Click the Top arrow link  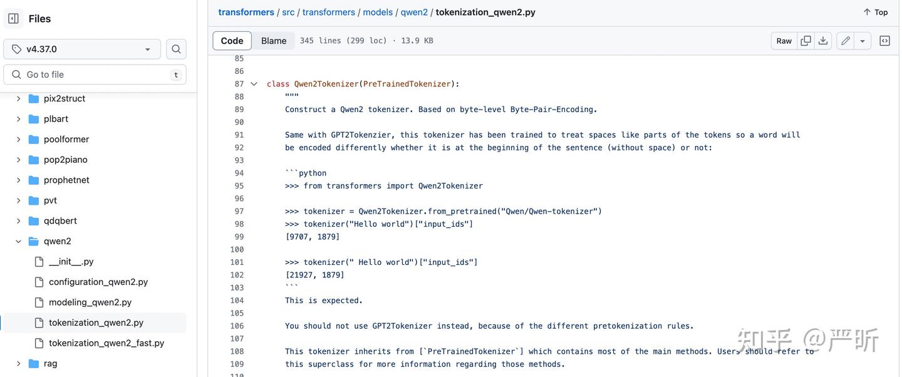[x=875, y=12]
